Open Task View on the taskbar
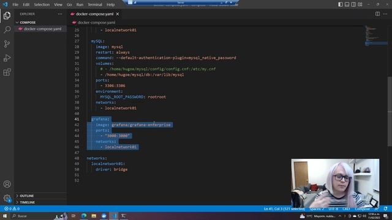This screenshot has width=392, height=220. tap(73, 216)
